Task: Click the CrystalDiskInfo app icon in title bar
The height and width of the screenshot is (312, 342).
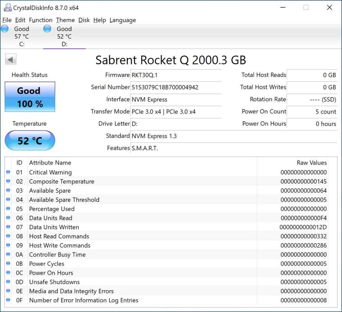Action: (8, 8)
